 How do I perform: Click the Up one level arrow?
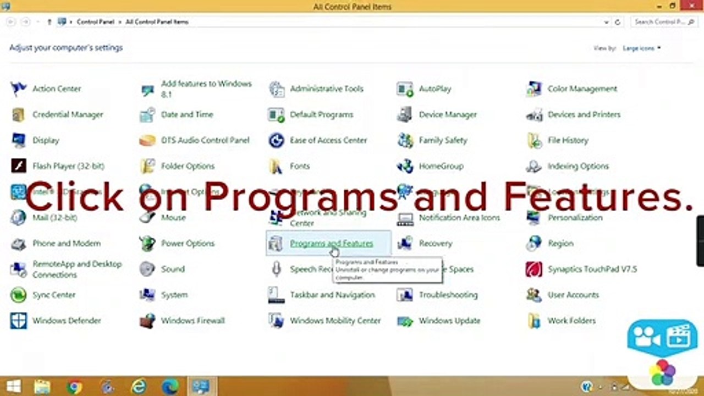tap(50, 22)
